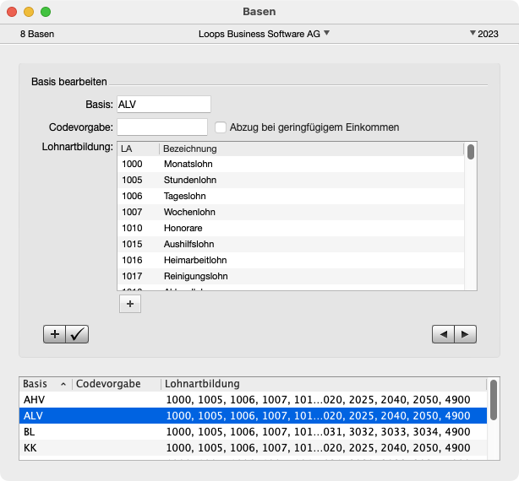Click into the Basis text field
Image resolution: width=519 pixels, height=481 pixels.
coord(163,104)
